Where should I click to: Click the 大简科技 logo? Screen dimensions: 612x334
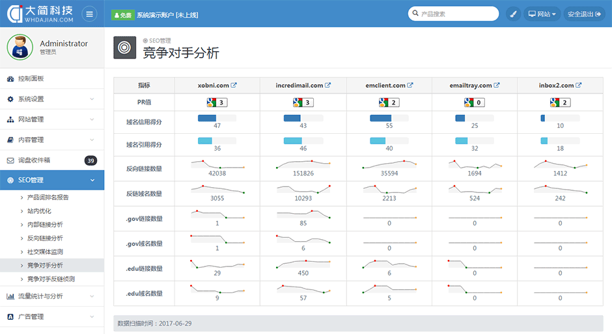tap(39, 14)
